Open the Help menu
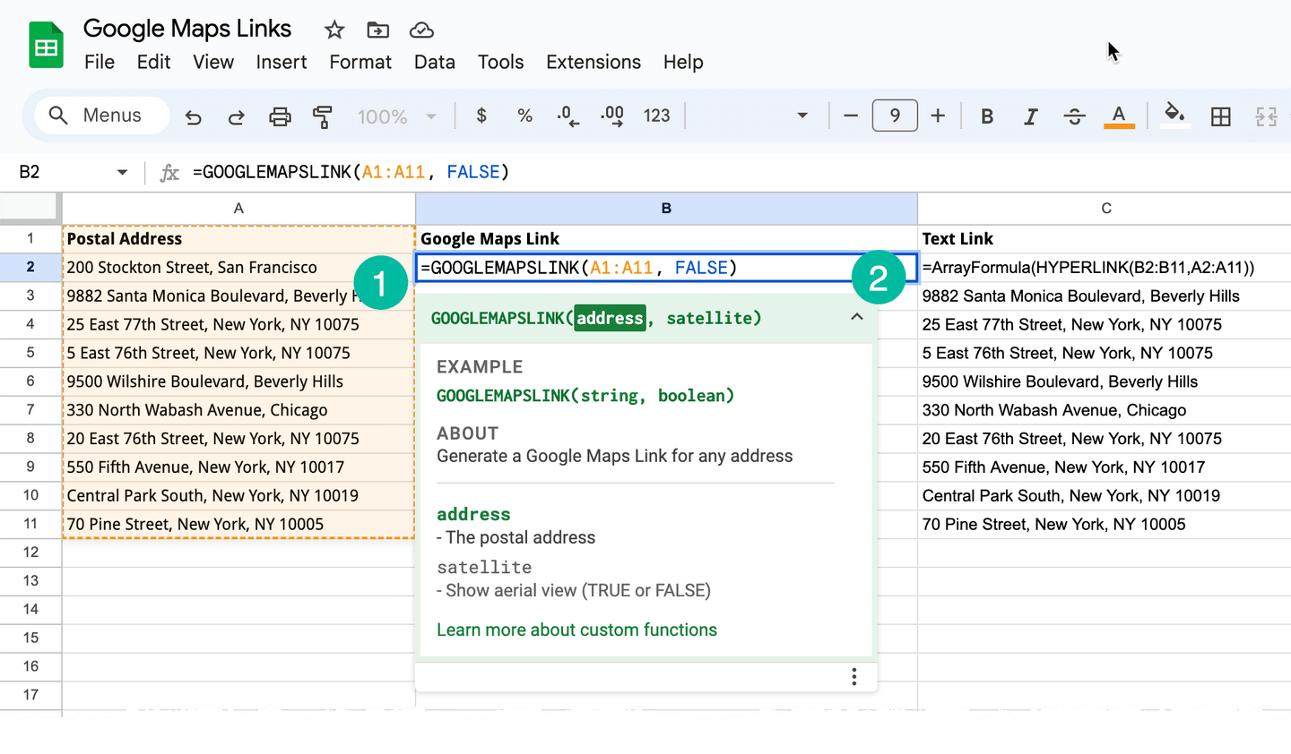1291x754 pixels. (683, 62)
